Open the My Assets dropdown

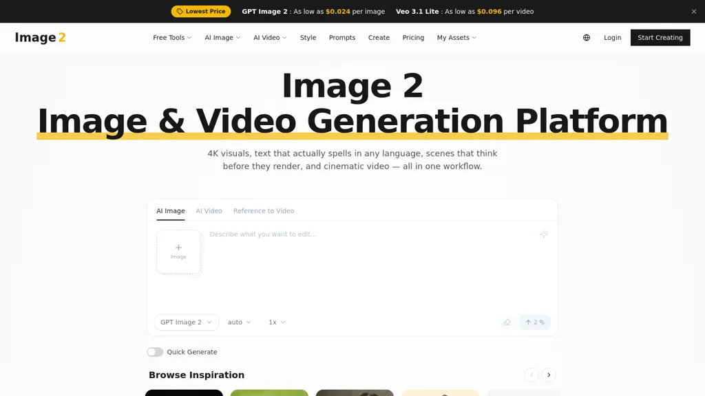point(456,38)
